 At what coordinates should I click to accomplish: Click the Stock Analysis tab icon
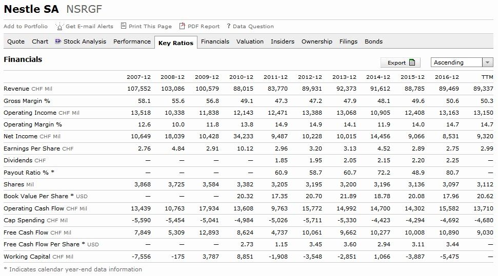(58, 41)
